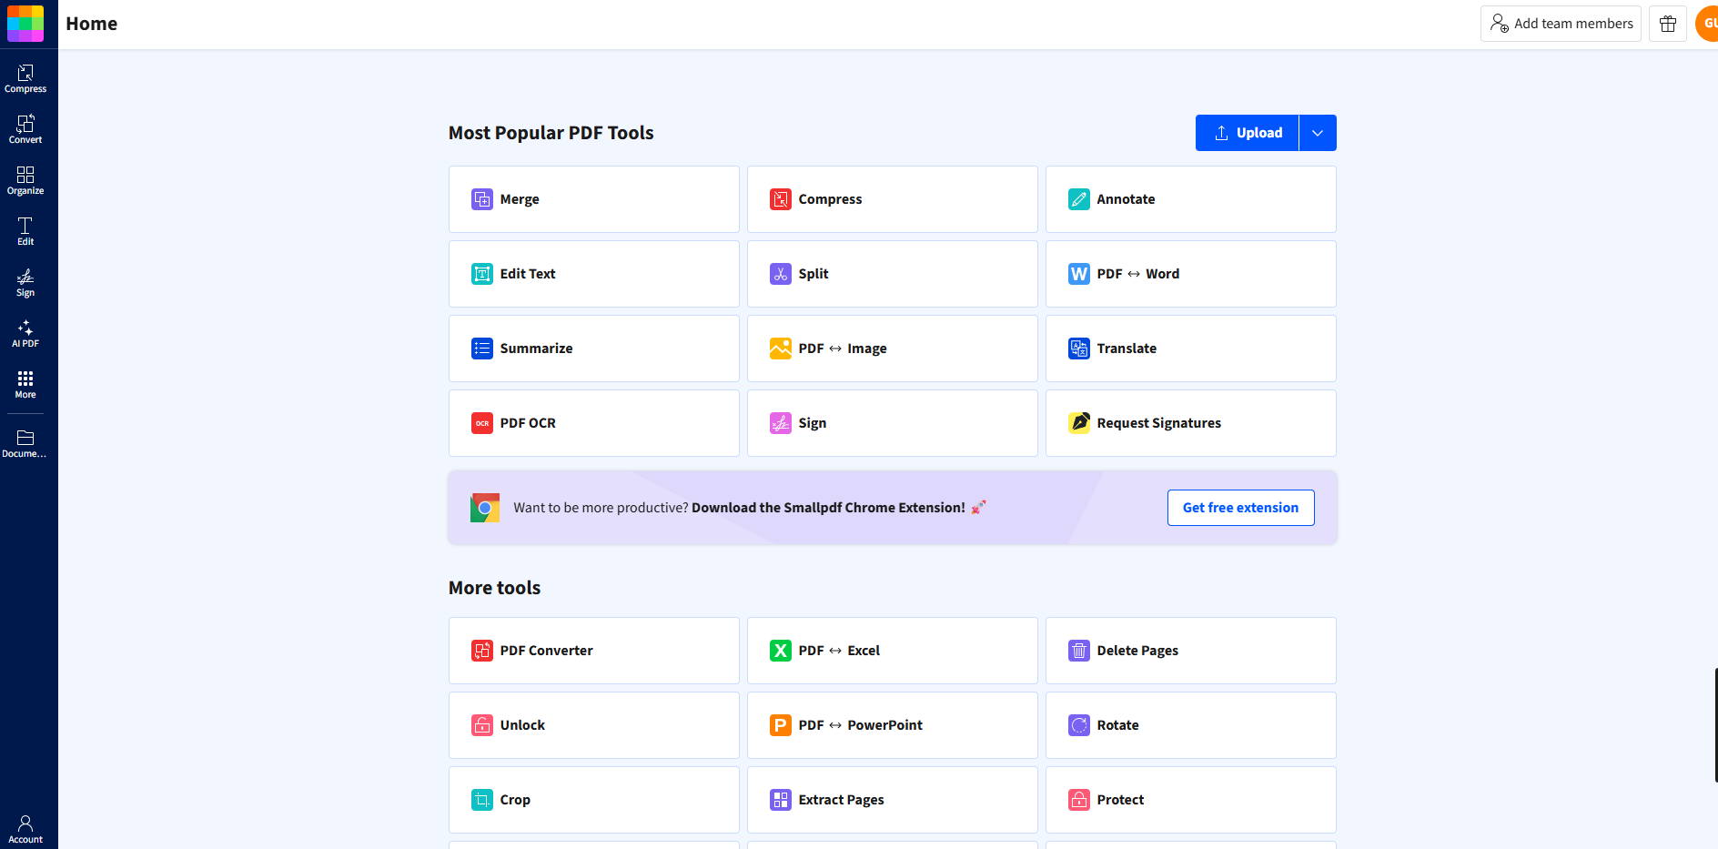Click the Rotate icon
Screen dimensions: 1718x849
click(1079, 725)
